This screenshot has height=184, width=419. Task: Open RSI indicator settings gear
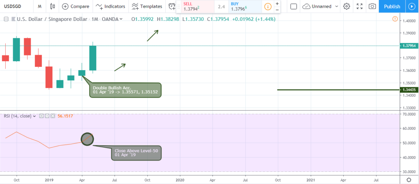click(47, 116)
